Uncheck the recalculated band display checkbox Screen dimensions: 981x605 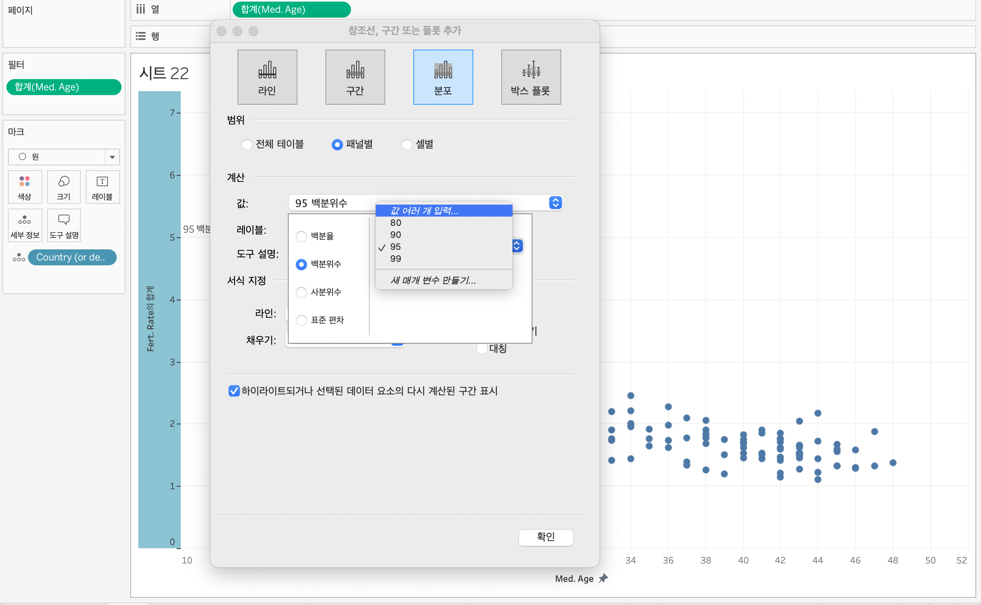click(234, 390)
